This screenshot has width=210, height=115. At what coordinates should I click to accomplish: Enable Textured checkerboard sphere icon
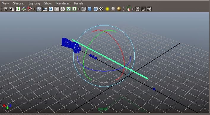click(101, 9)
